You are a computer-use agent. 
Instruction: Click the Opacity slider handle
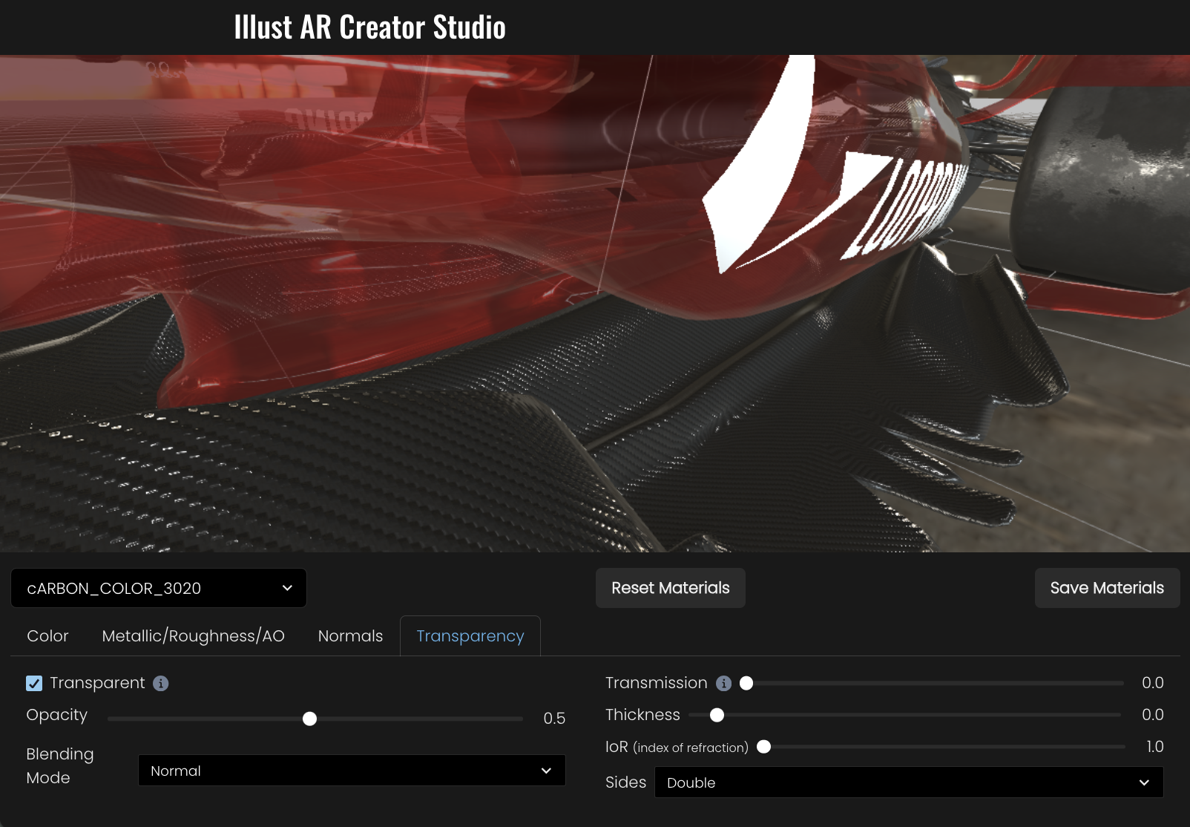point(310,719)
